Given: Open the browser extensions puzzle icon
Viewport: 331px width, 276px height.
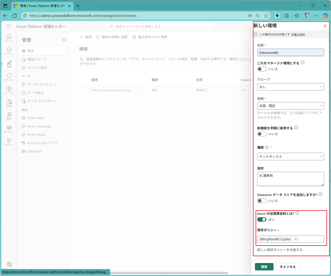Looking at the screenshot, I should coord(286,16).
